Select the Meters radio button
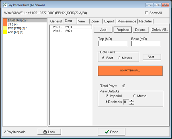The width and height of the screenshot is (172, 139). (119, 58)
